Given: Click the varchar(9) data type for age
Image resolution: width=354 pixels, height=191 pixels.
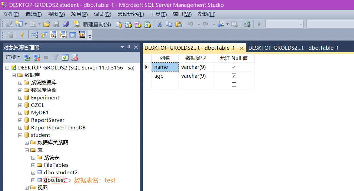Looking at the screenshot, I should pyautogui.click(x=196, y=76).
